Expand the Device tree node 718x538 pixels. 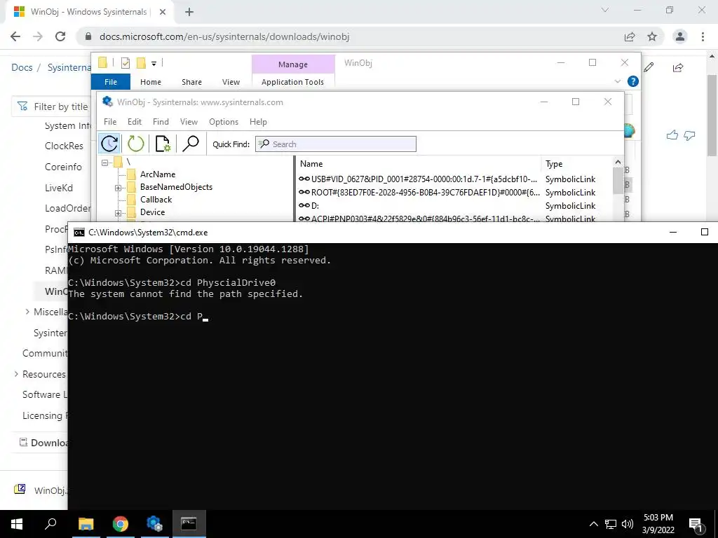pyautogui.click(x=118, y=213)
